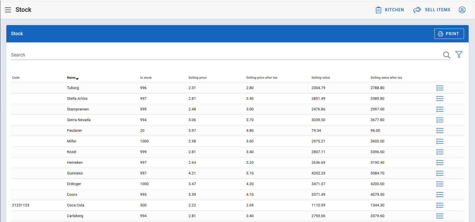Open details list icon for Miller

[440, 141]
